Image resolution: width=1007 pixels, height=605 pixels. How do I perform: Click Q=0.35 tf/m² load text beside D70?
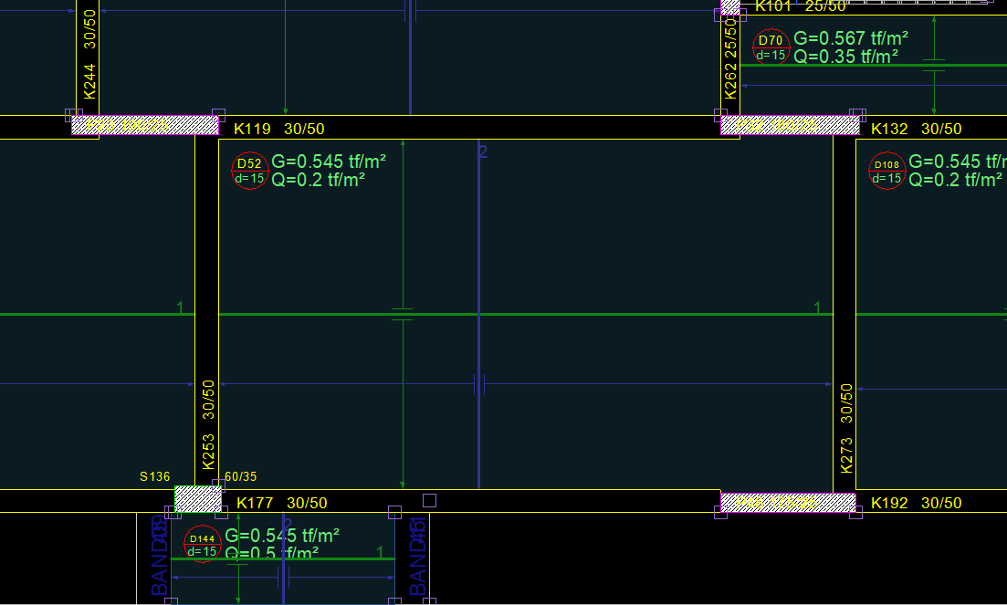845,57
